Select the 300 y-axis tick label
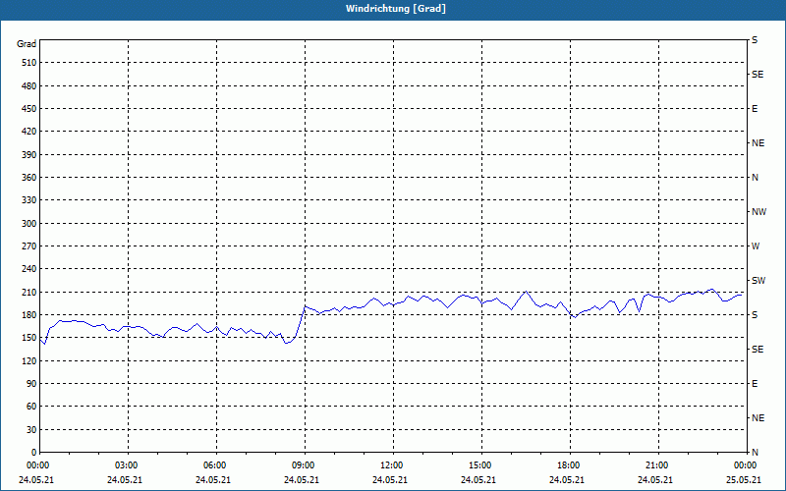Screen dimensions: 786x491 coord(29,224)
